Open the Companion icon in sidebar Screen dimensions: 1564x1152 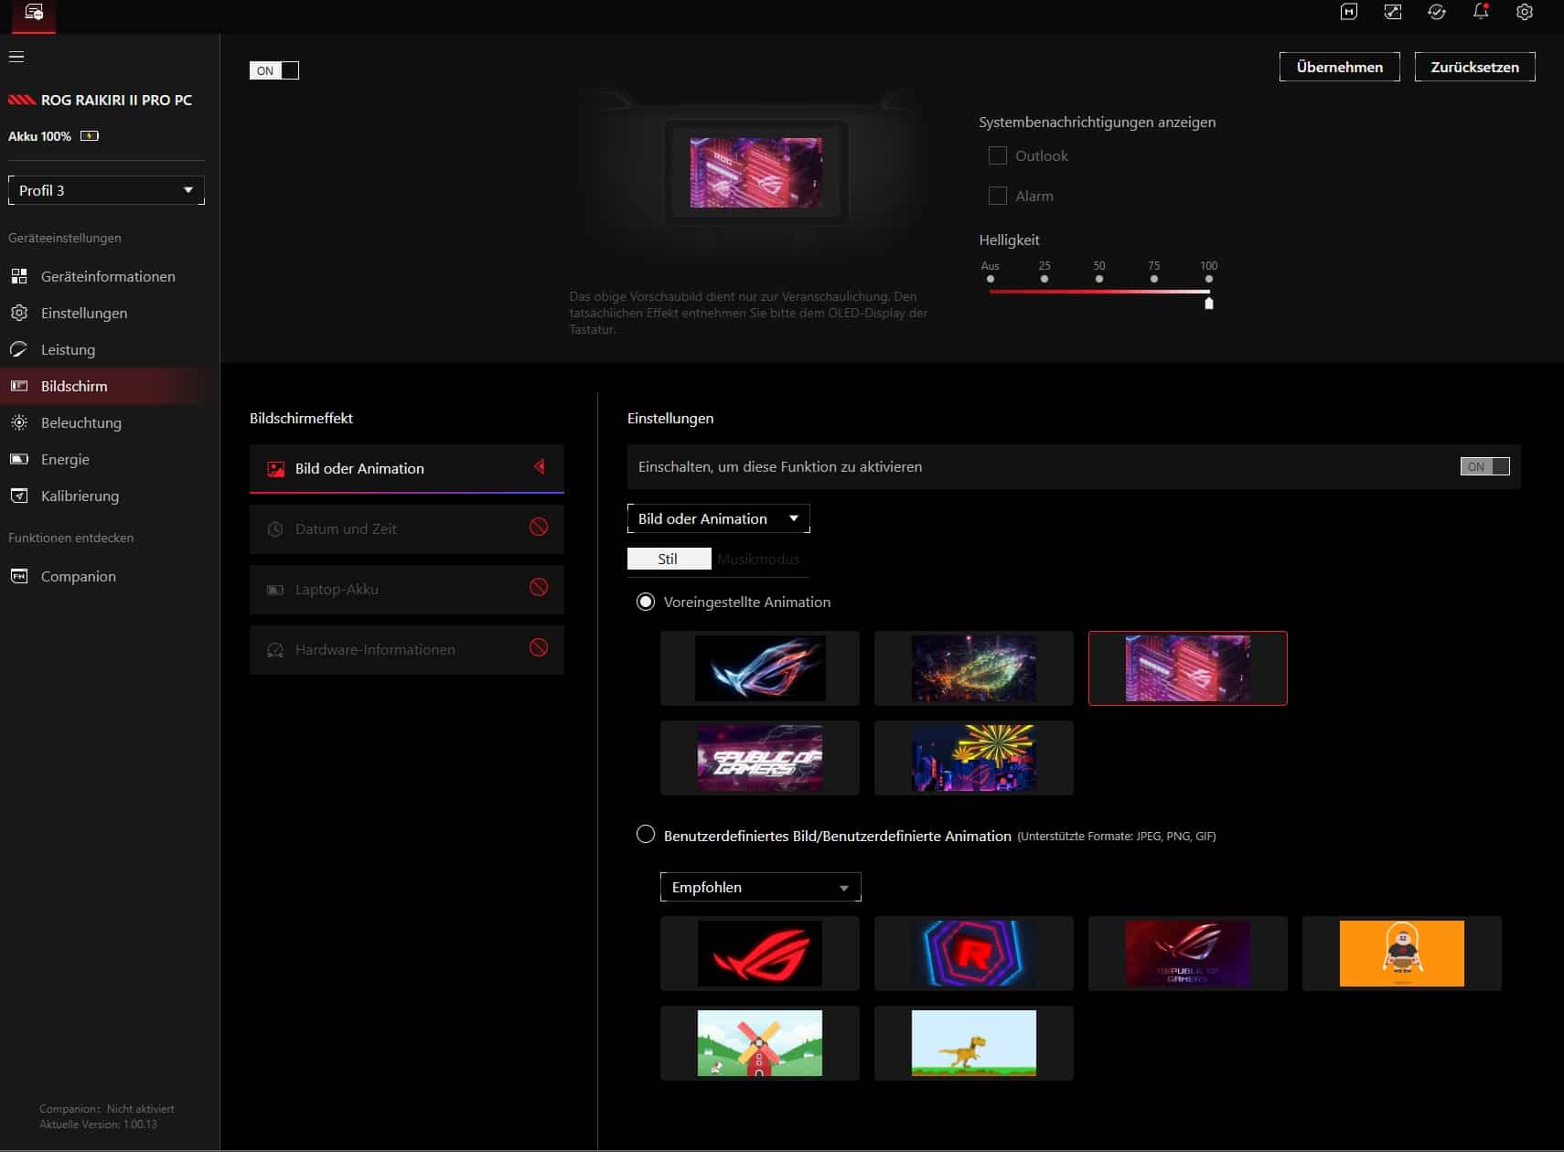coord(19,576)
